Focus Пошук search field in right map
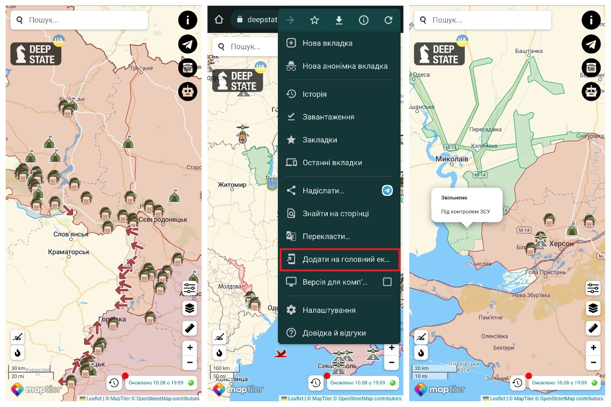 click(482, 20)
